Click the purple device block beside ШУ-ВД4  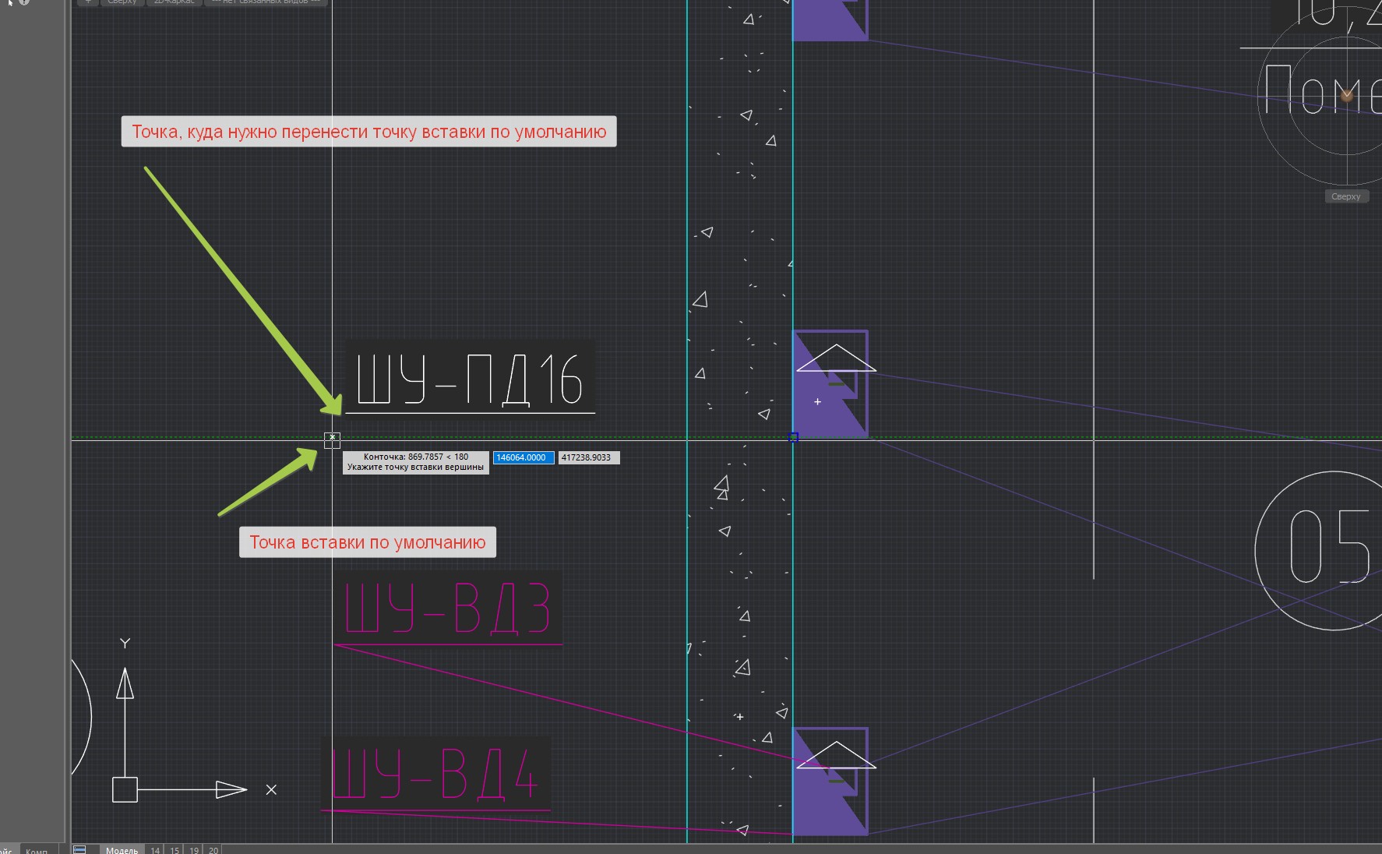click(x=830, y=782)
